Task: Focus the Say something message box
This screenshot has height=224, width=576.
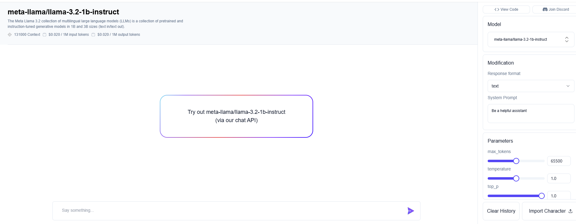Action: pyautogui.click(x=236, y=211)
